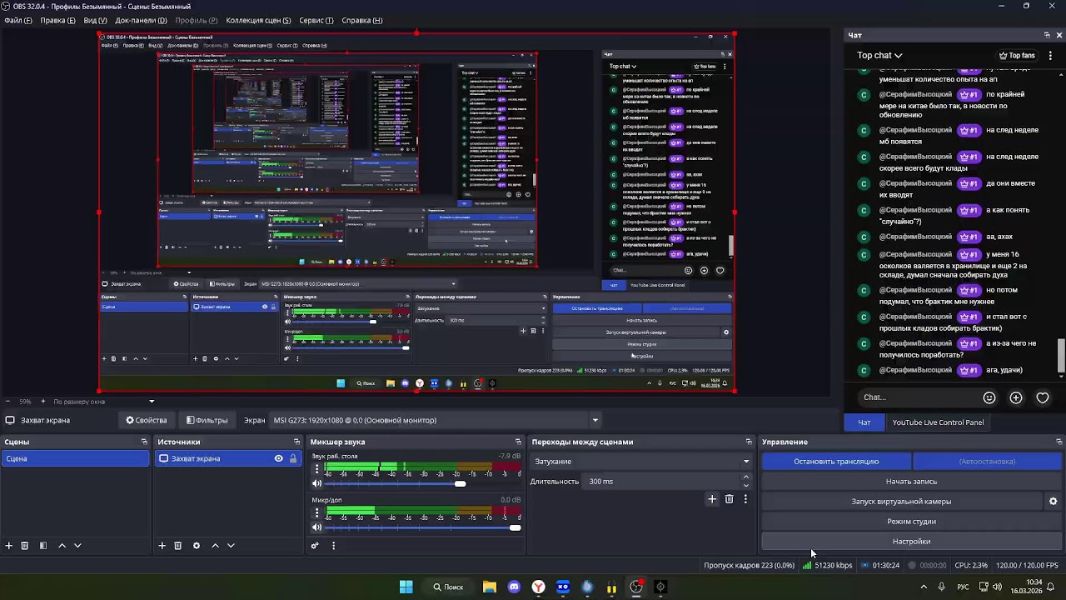Click Остановить трансляцию button
This screenshot has height=600, width=1066.
[836, 462]
